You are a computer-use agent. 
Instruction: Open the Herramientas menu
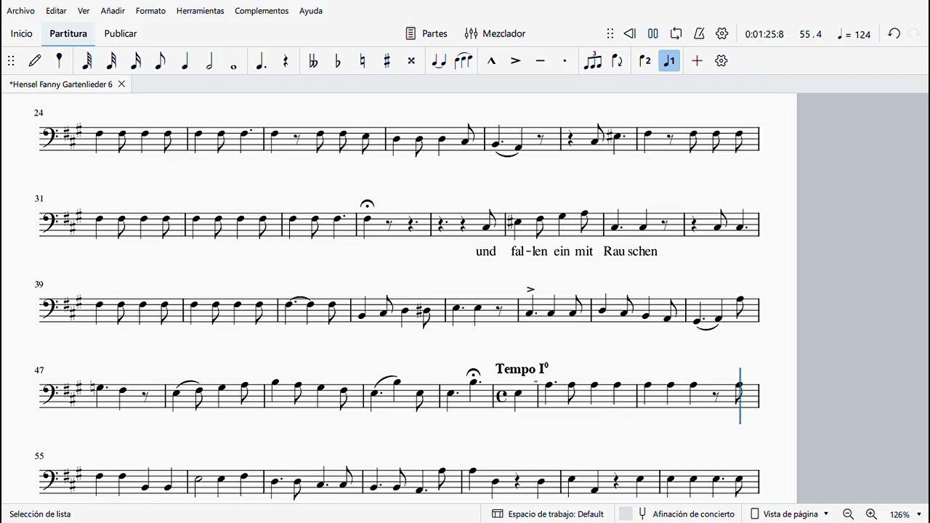click(x=200, y=11)
